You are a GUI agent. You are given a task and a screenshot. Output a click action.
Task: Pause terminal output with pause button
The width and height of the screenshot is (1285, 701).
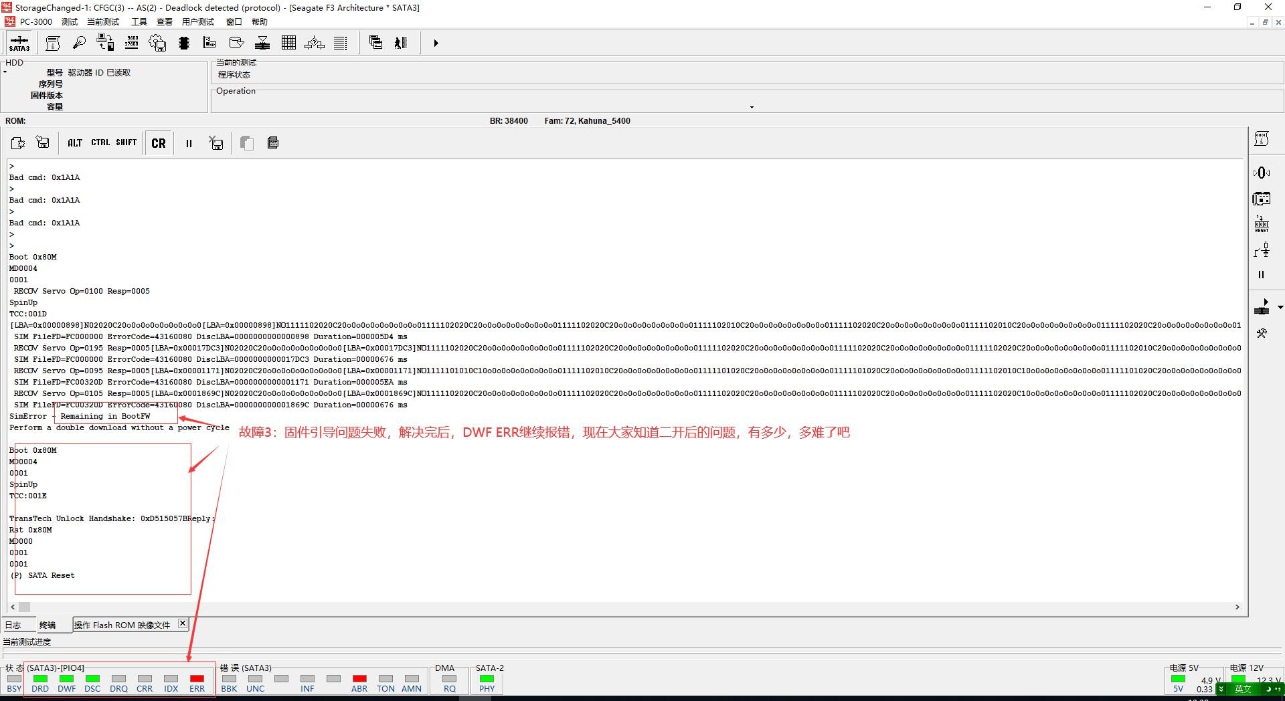pyautogui.click(x=189, y=143)
